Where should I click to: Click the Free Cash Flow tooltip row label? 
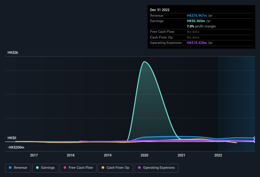pyautogui.click(x=162, y=32)
